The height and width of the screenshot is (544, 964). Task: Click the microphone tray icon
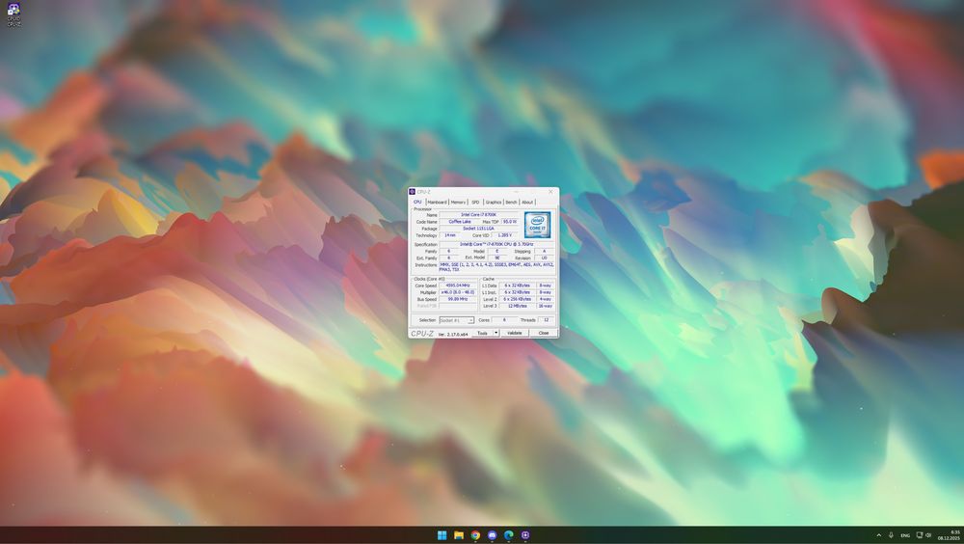point(891,535)
